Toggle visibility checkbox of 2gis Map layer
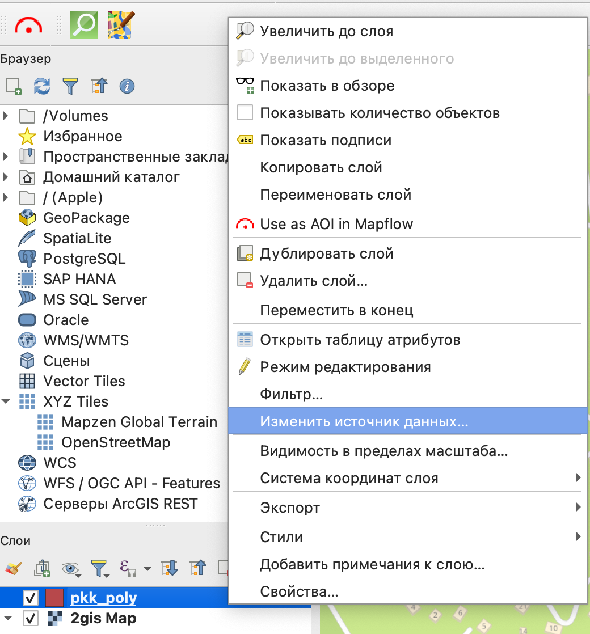This screenshot has width=590, height=634. 30,618
